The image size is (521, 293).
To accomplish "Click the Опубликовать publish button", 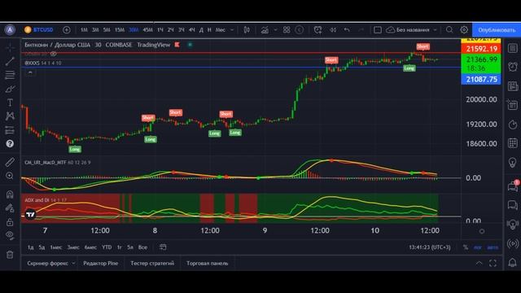I will [497, 30].
